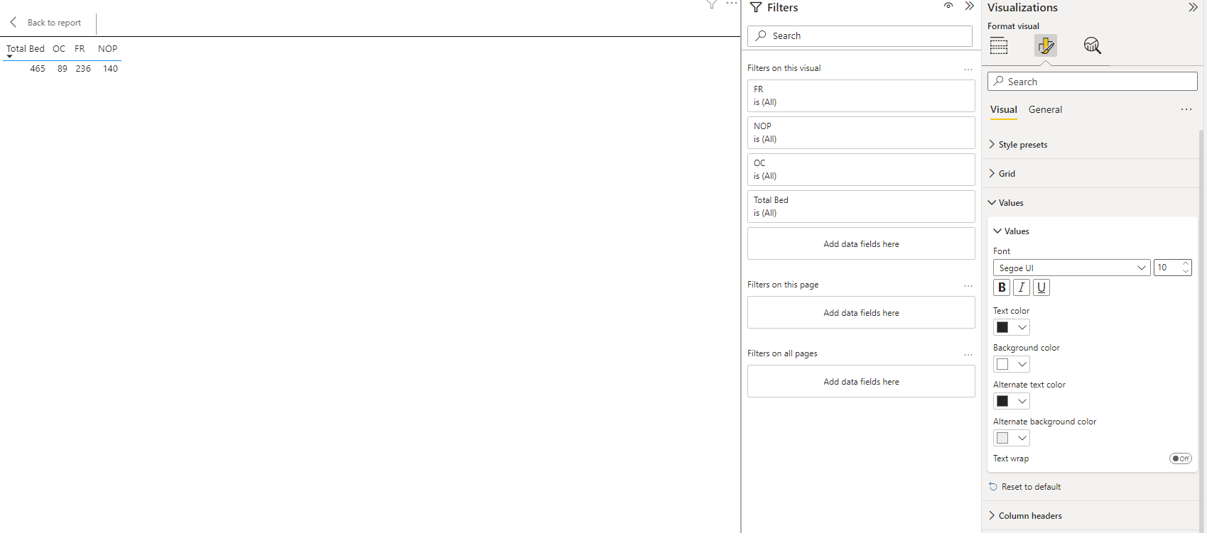The image size is (1207, 533).
Task: Open more options for Filters on this visual
Action: 968,70
